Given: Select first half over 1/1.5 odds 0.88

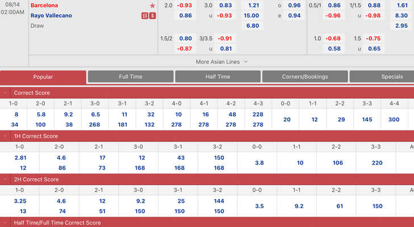Looking at the screenshot, I should tap(374, 5).
